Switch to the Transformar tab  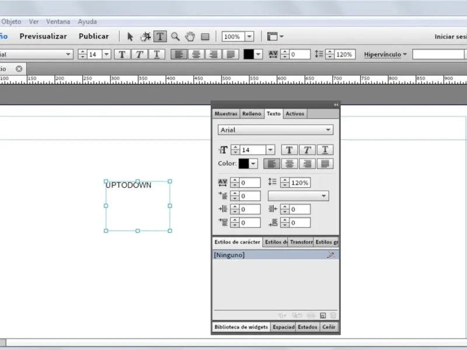(x=301, y=242)
